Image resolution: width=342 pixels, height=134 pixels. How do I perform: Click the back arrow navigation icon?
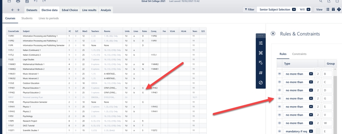tap(13, 10)
